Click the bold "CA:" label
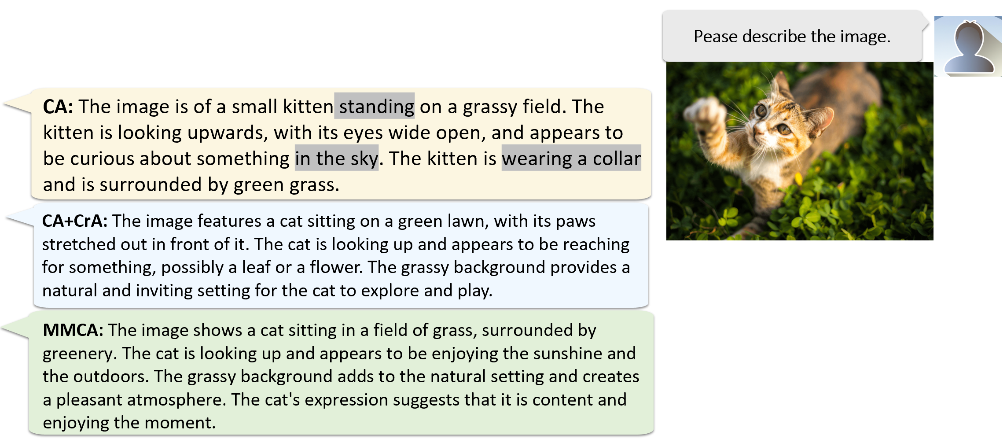1007x439 pixels. (x=58, y=107)
